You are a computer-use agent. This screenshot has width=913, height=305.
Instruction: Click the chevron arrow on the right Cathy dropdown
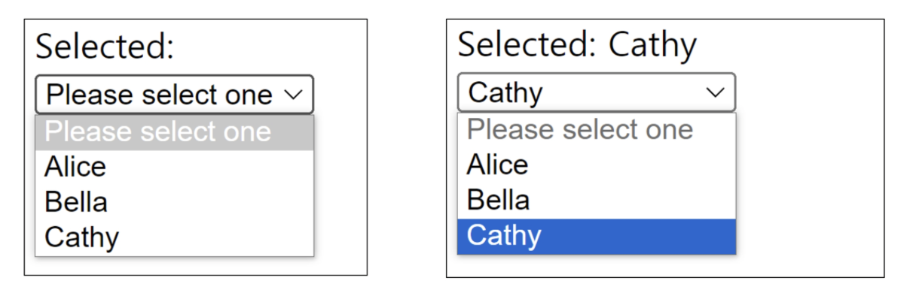(715, 93)
